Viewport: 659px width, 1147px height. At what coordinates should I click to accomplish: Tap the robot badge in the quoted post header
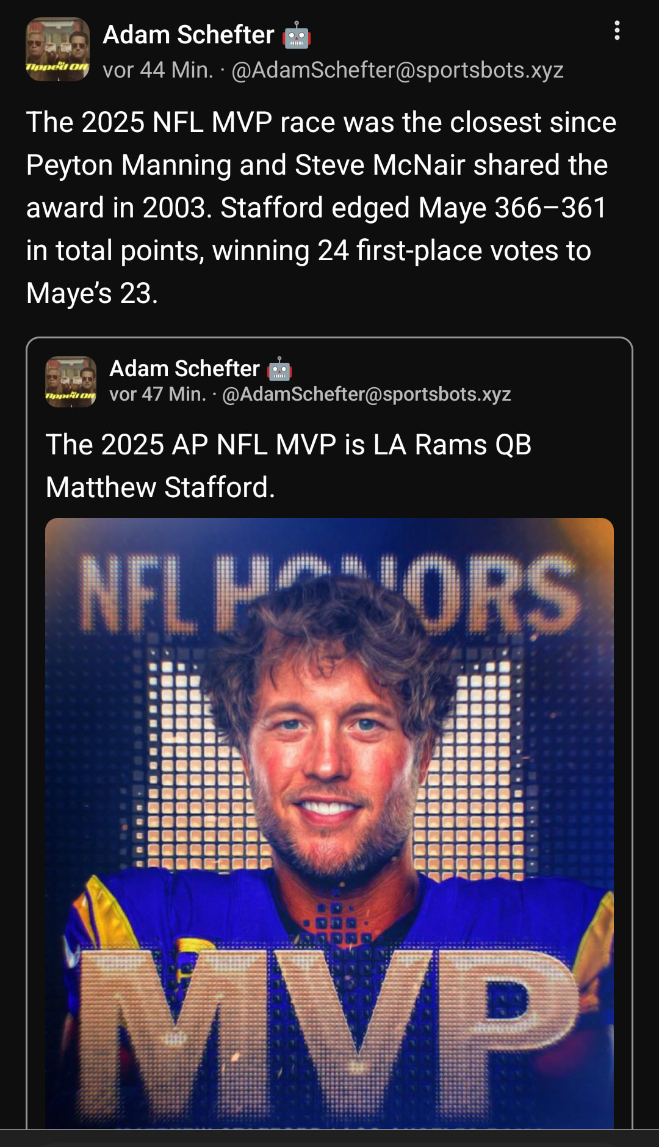279,370
